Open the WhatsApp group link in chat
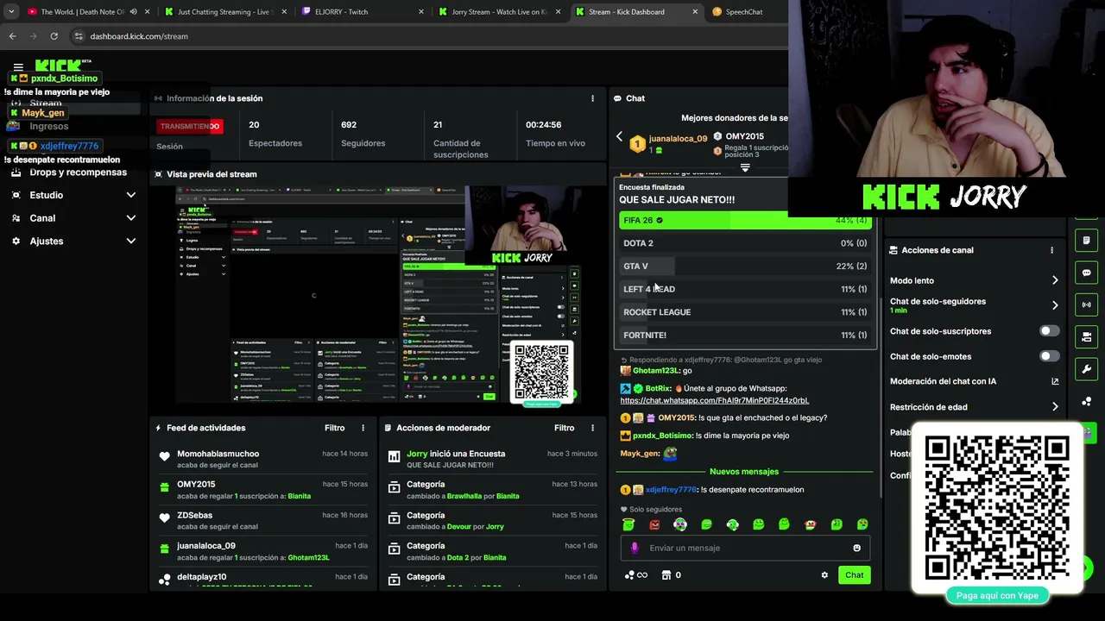 [714, 400]
